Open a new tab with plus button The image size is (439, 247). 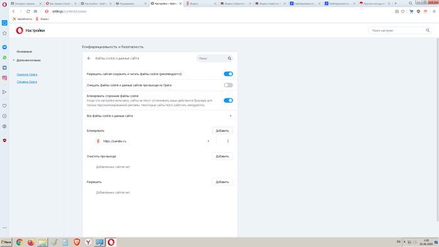point(396,3)
